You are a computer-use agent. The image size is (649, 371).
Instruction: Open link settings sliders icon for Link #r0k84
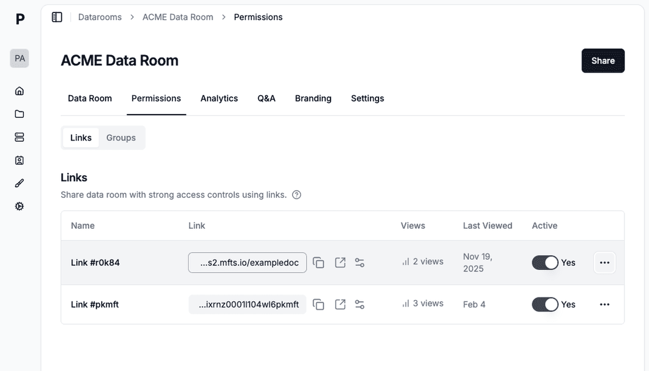[x=360, y=262]
